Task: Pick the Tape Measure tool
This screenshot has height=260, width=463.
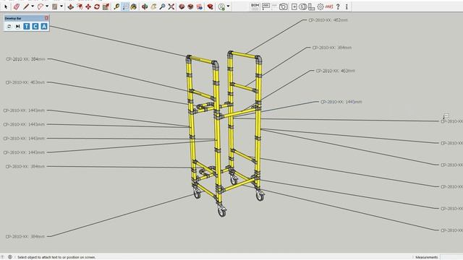Action: point(116,6)
